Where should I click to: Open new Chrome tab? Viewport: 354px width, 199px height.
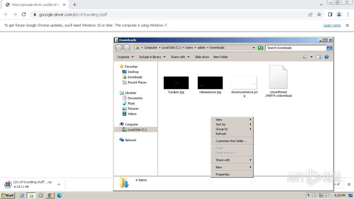pos(75,5)
